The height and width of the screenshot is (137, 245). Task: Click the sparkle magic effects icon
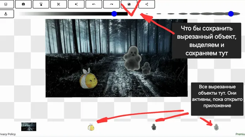coord(76,4)
